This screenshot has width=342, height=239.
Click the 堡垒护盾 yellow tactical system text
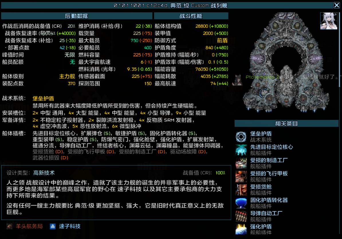tap(44, 98)
